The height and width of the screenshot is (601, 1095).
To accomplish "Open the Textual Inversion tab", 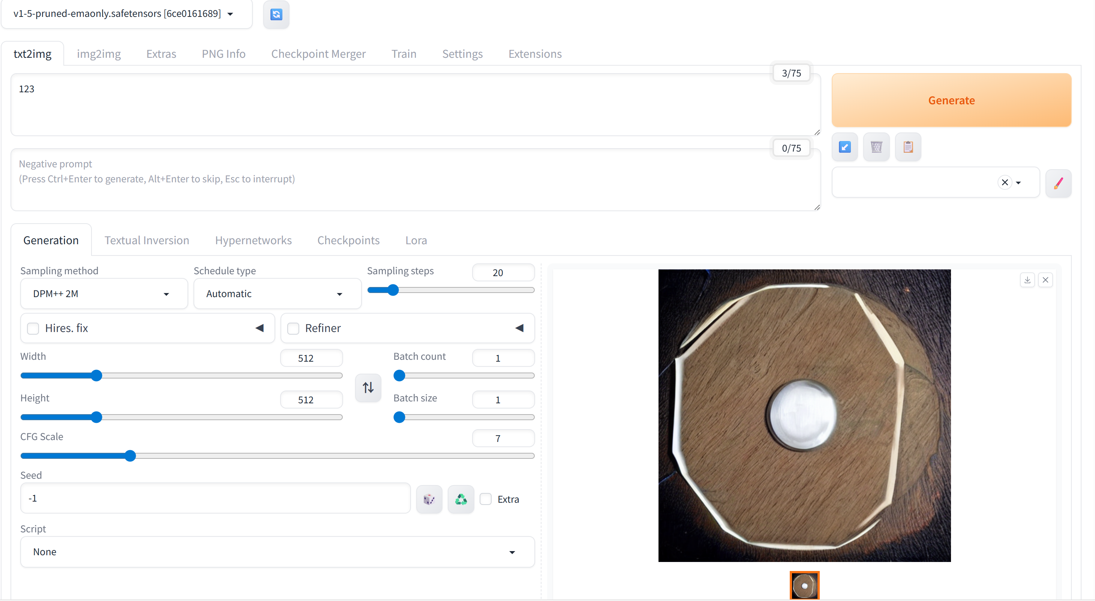I will 146,240.
